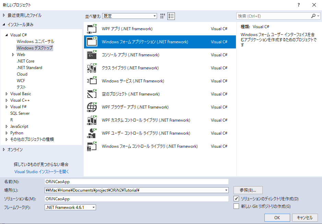Close the 新しいプロジェクト dialog
322x224 pixels.
tap(314, 5)
